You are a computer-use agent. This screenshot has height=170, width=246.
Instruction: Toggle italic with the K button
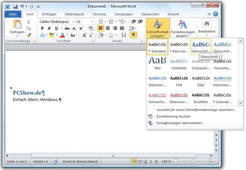coord(49,28)
